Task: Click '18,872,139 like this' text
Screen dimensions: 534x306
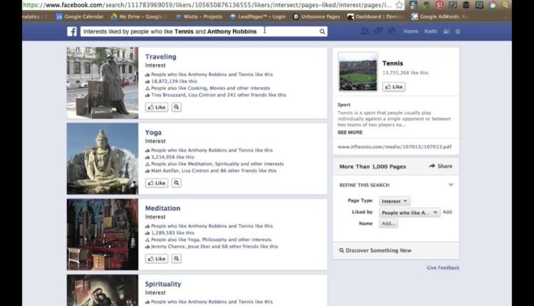Action: 174,81
